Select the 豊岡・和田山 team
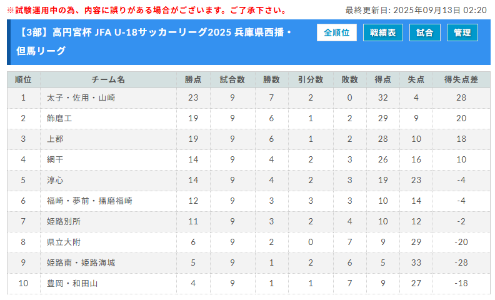Viewport: 495px width, 300px height. pyautogui.click(x=72, y=283)
